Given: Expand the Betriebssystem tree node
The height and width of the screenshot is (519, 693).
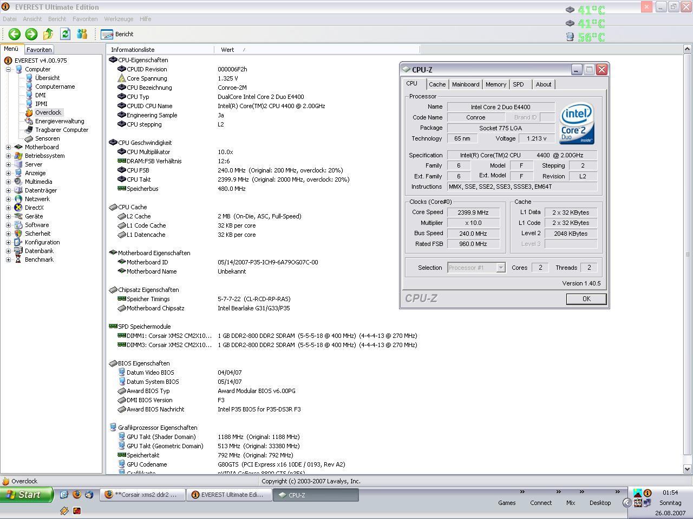Looking at the screenshot, I should tap(8, 156).
